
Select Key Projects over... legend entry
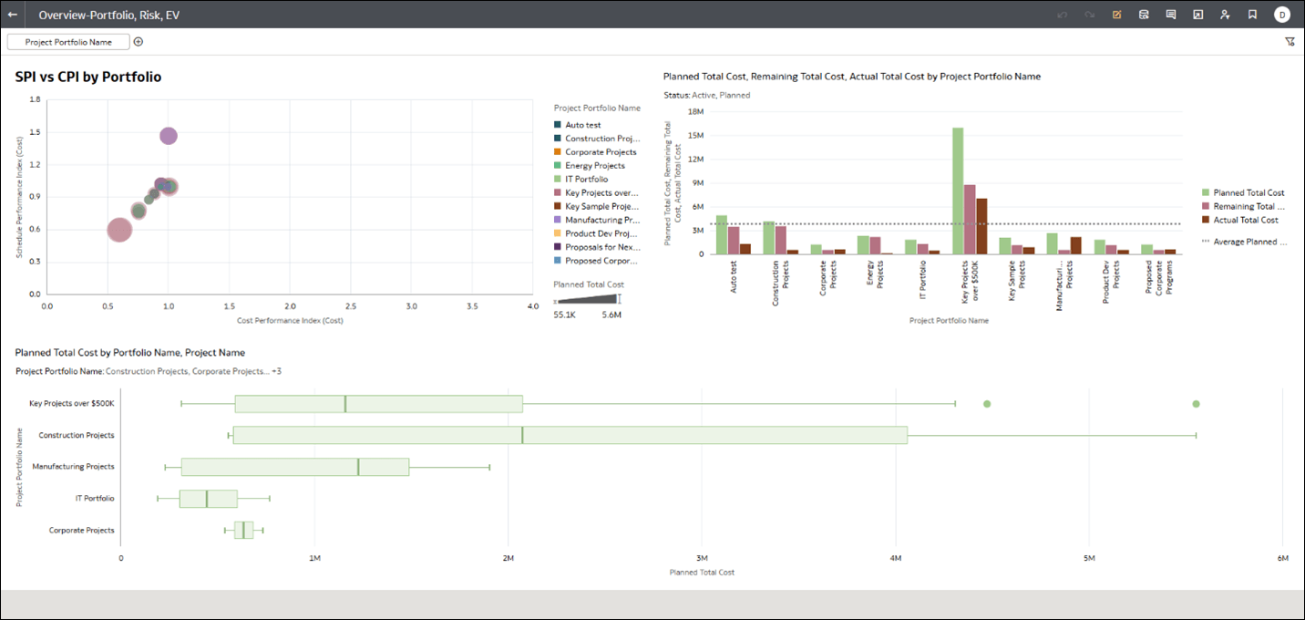pyautogui.click(x=597, y=193)
